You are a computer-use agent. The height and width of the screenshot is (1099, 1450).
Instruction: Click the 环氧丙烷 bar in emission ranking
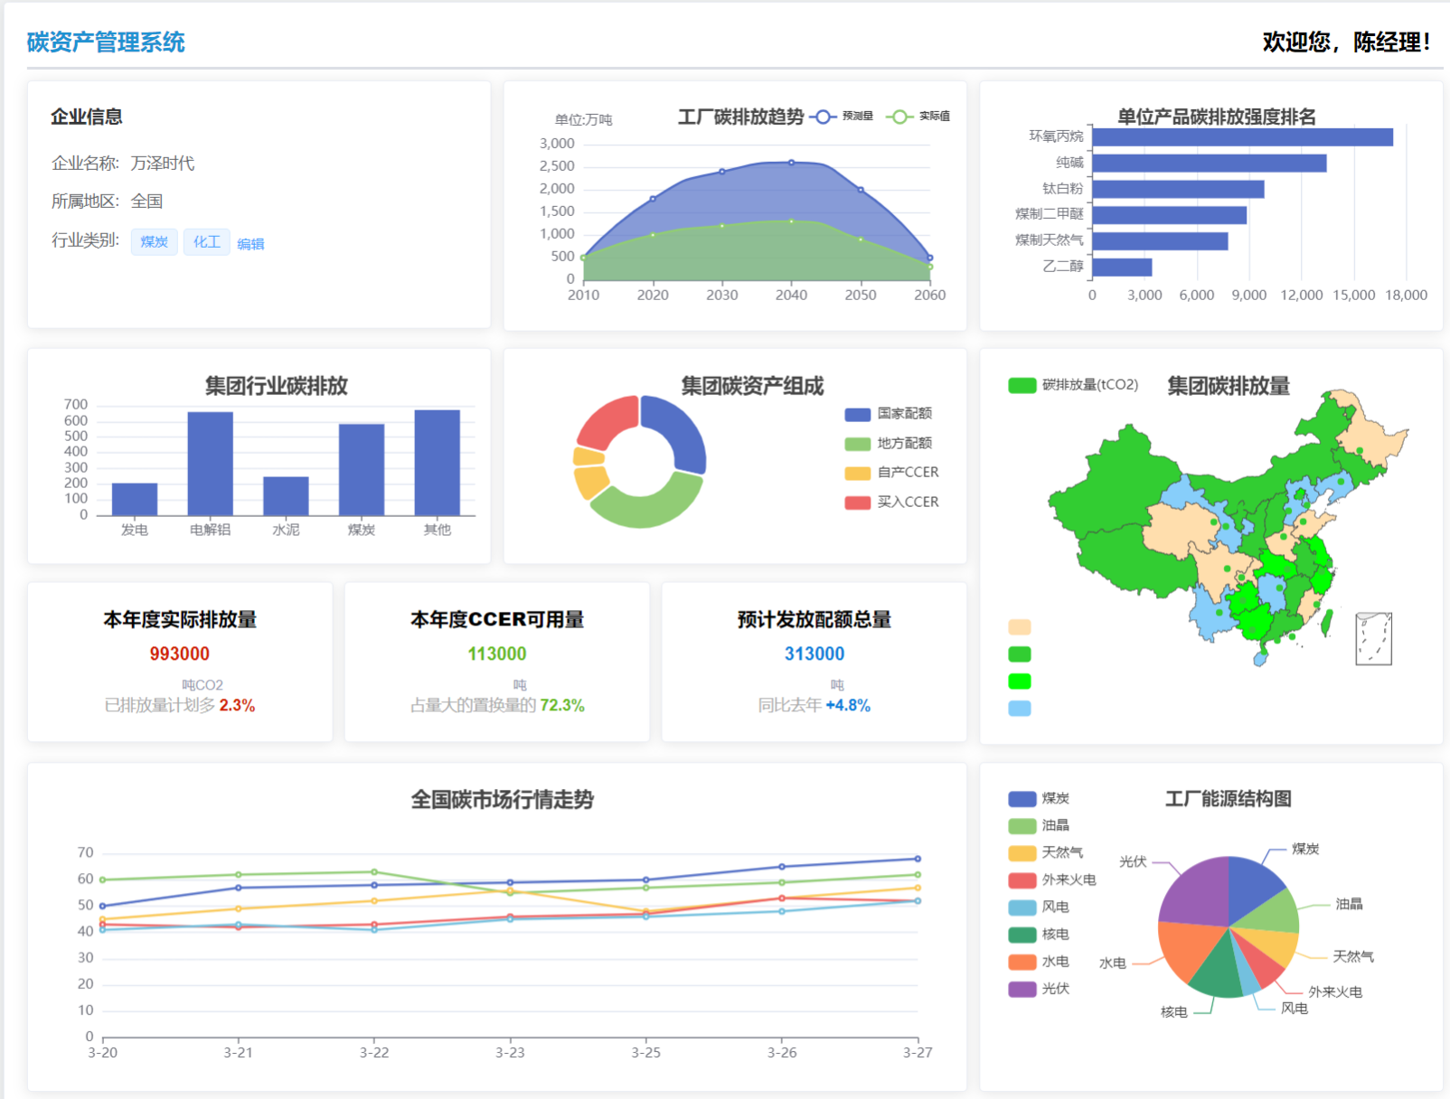pos(1243,138)
